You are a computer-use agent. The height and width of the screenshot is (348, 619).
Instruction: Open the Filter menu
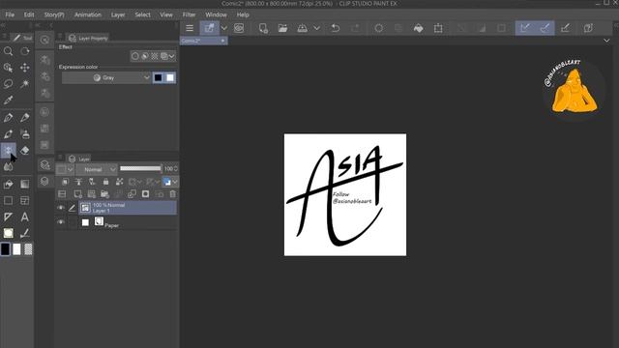click(189, 14)
